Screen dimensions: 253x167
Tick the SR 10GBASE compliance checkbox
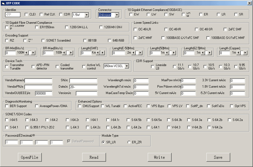click(x=236, y=14)
